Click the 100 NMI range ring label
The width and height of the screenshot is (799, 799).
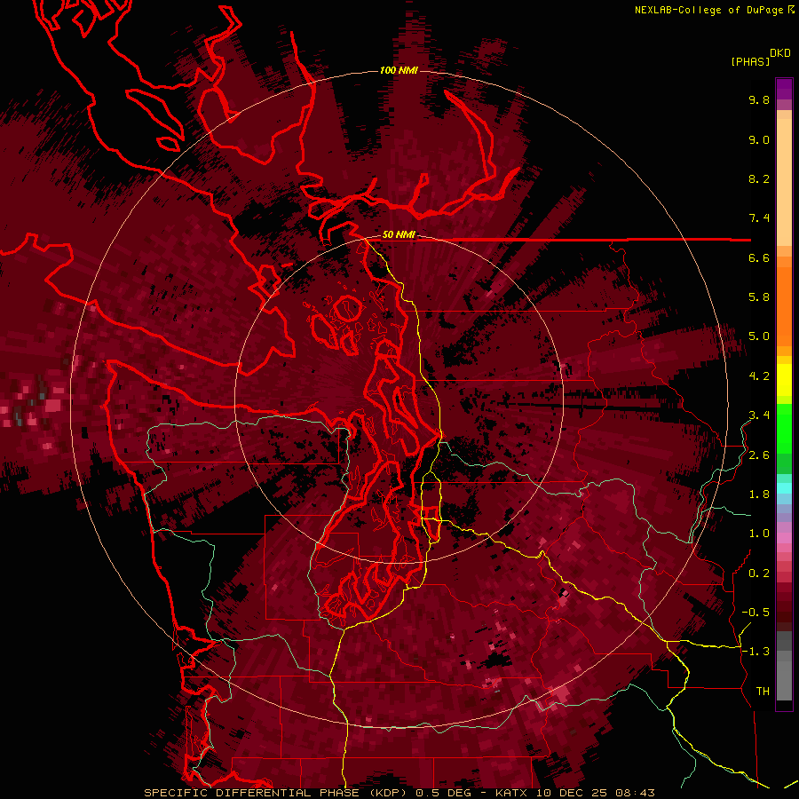click(399, 70)
